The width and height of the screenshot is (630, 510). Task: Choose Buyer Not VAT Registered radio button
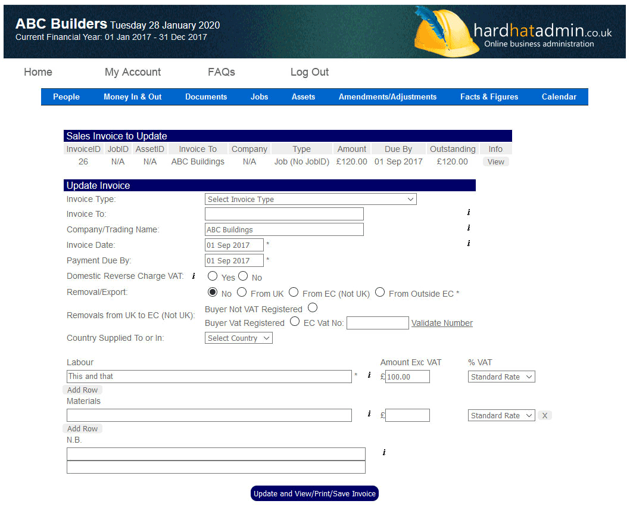click(x=313, y=308)
